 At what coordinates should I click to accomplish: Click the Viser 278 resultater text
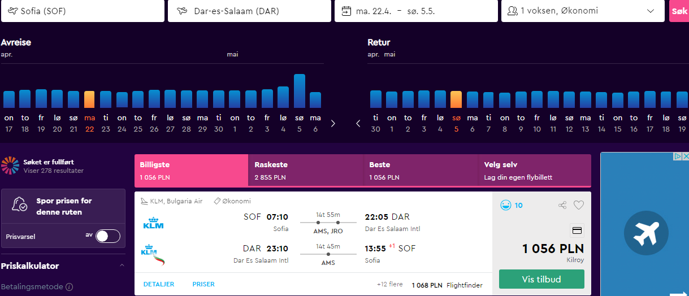click(54, 170)
